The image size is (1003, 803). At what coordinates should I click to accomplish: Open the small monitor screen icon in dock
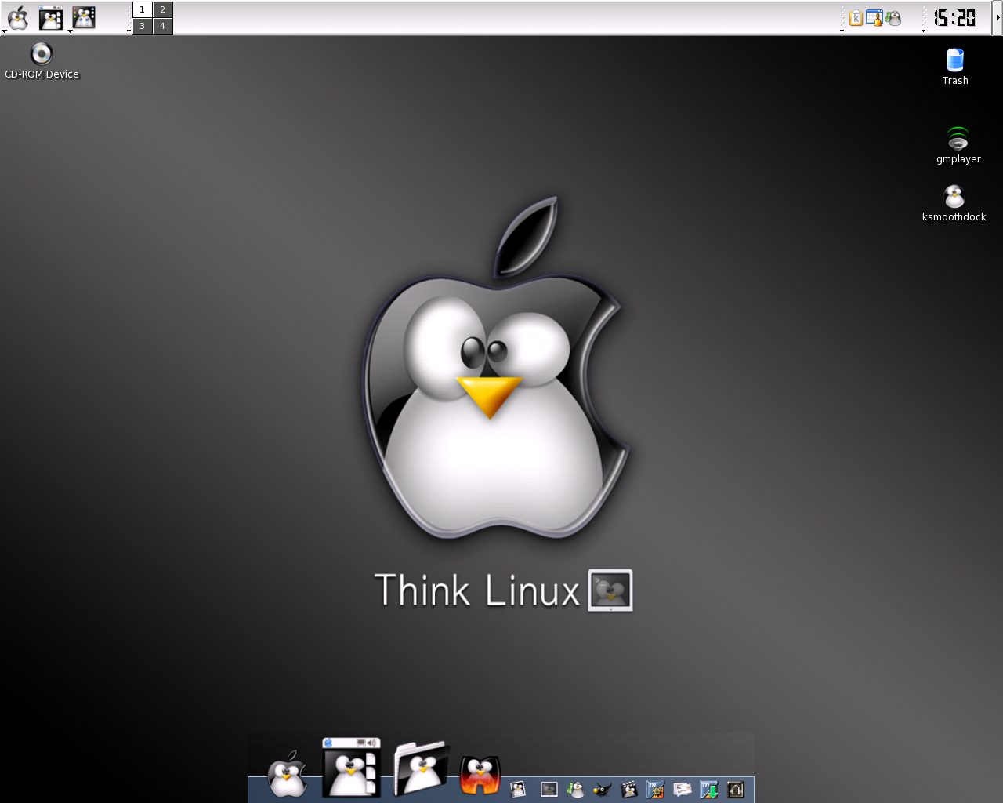(x=549, y=789)
